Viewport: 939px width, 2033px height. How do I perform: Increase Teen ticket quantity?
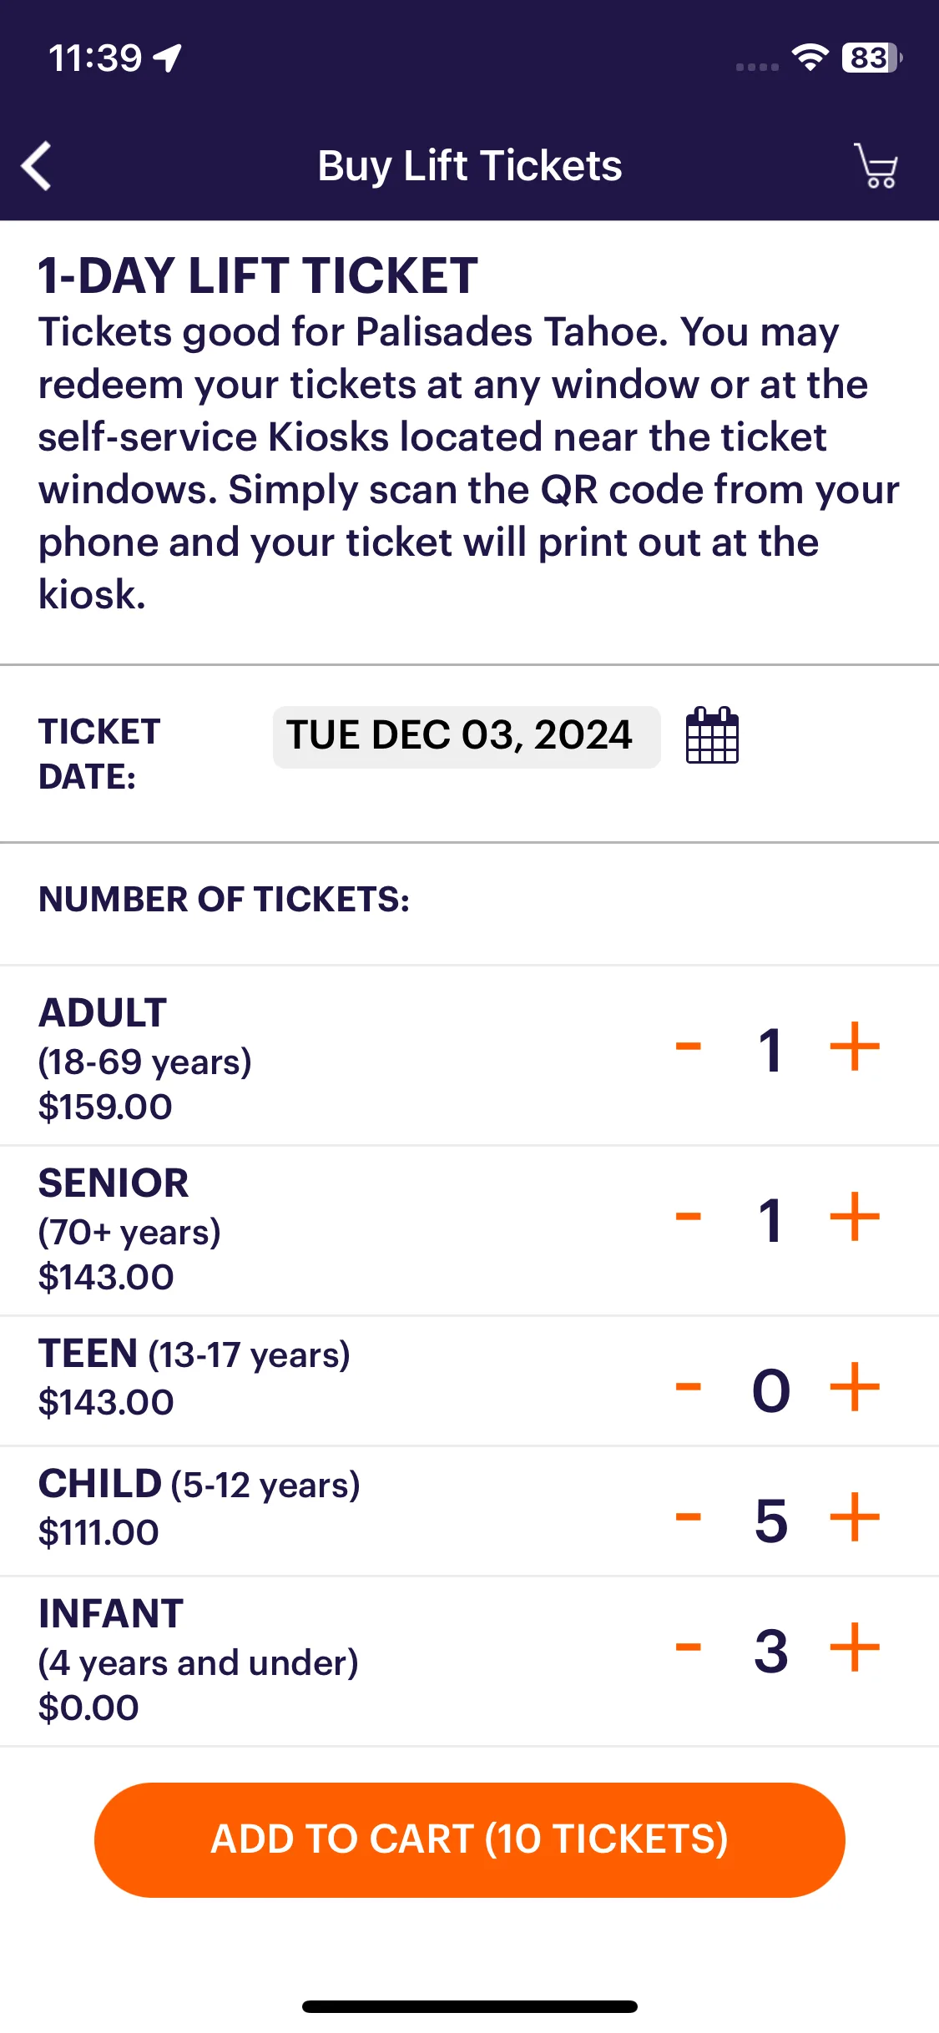pyautogui.click(x=855, y=1387)
